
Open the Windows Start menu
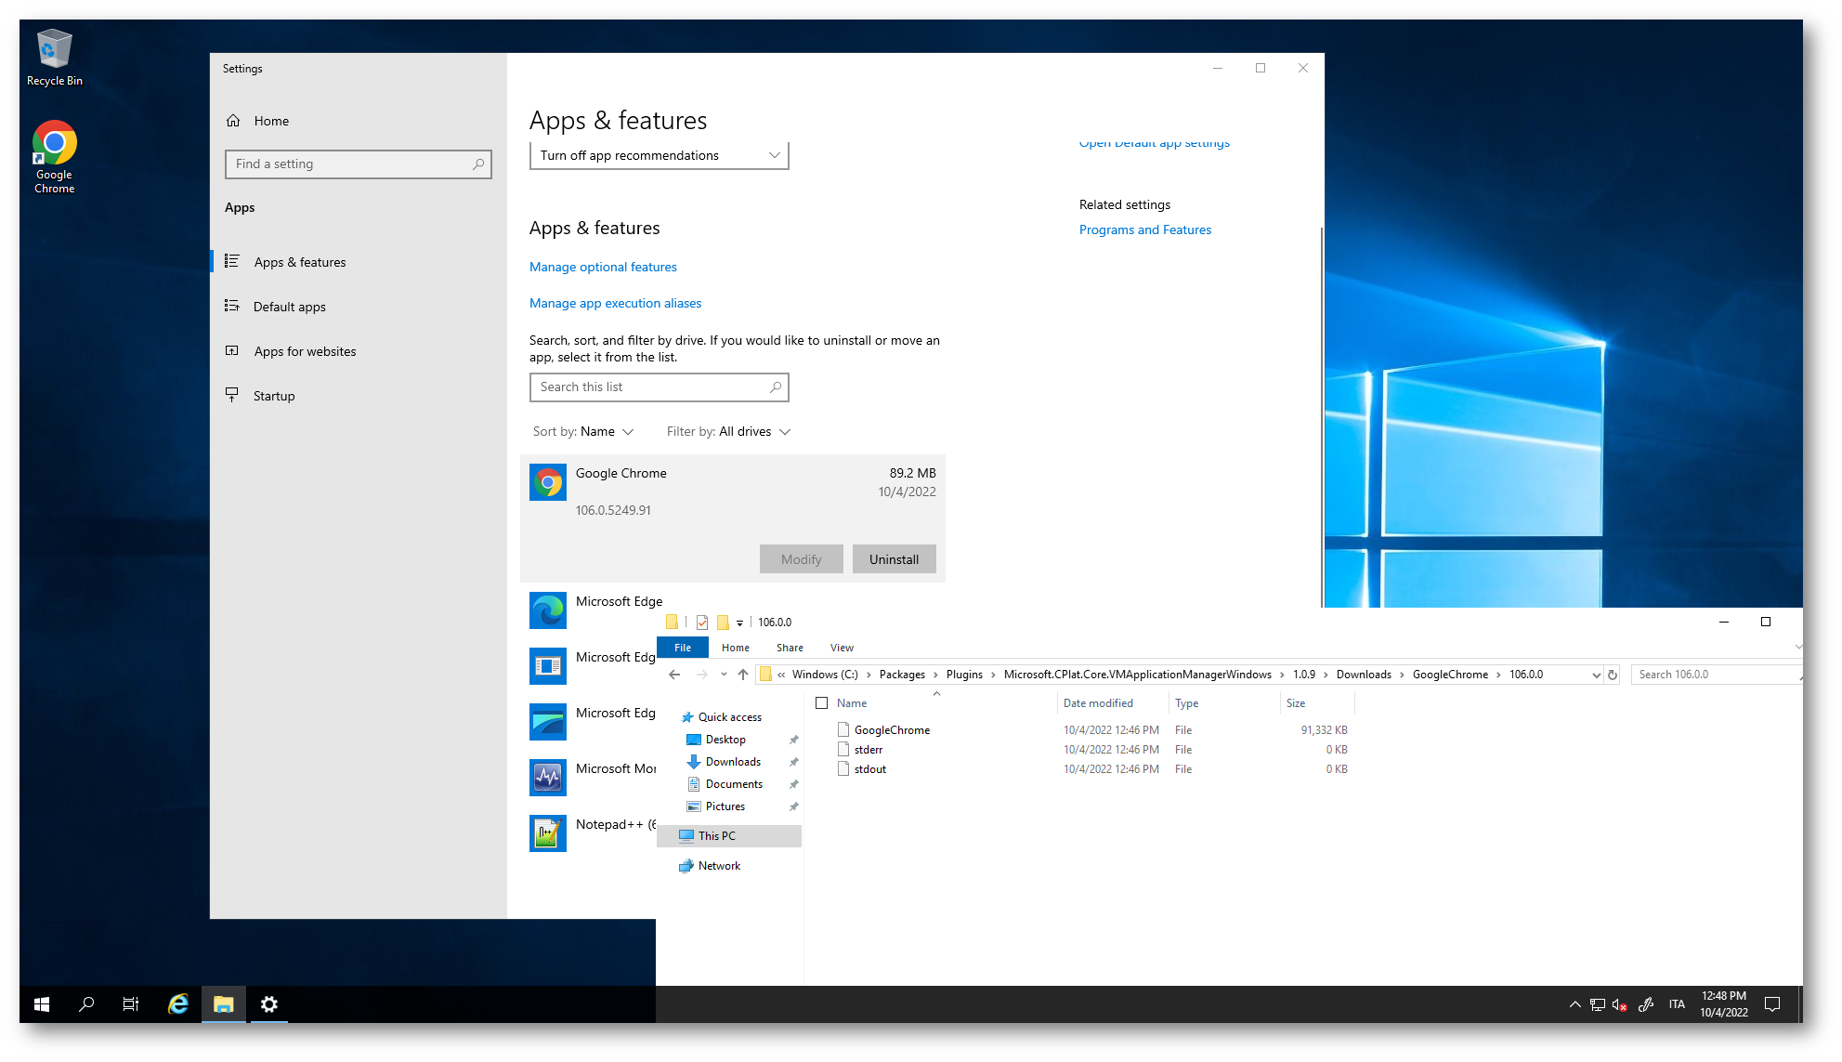42,1003
